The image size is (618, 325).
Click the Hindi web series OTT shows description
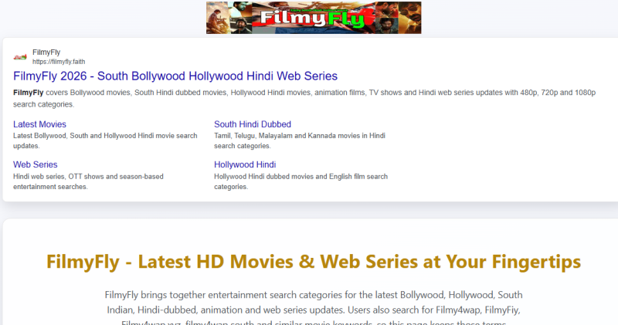click(x=88, y=181)
